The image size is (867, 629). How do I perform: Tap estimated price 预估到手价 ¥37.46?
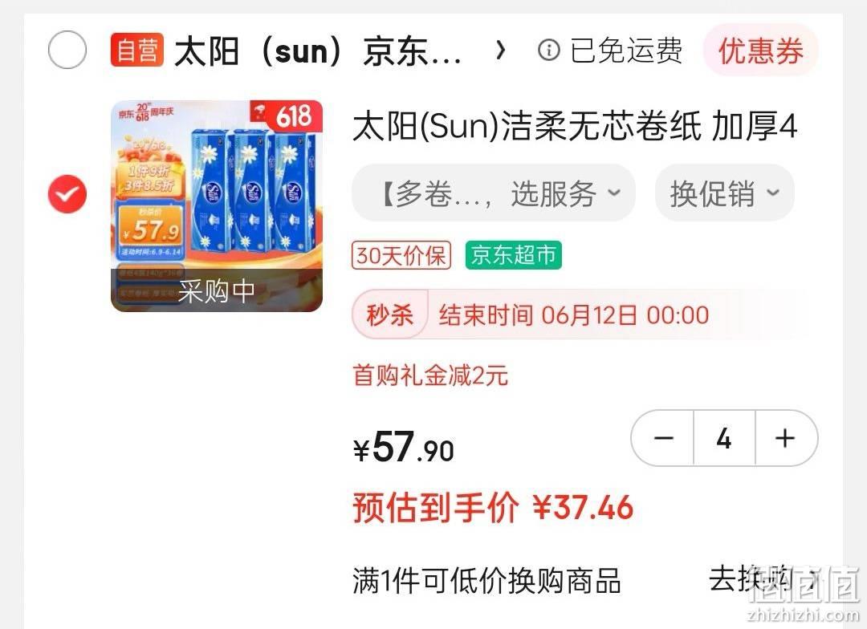click(x=493, y=507)
